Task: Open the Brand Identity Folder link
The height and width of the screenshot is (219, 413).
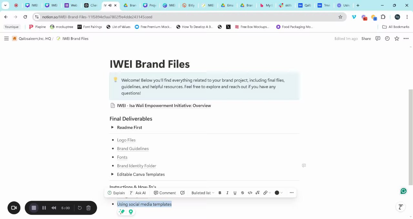Action: coord(136,166)
